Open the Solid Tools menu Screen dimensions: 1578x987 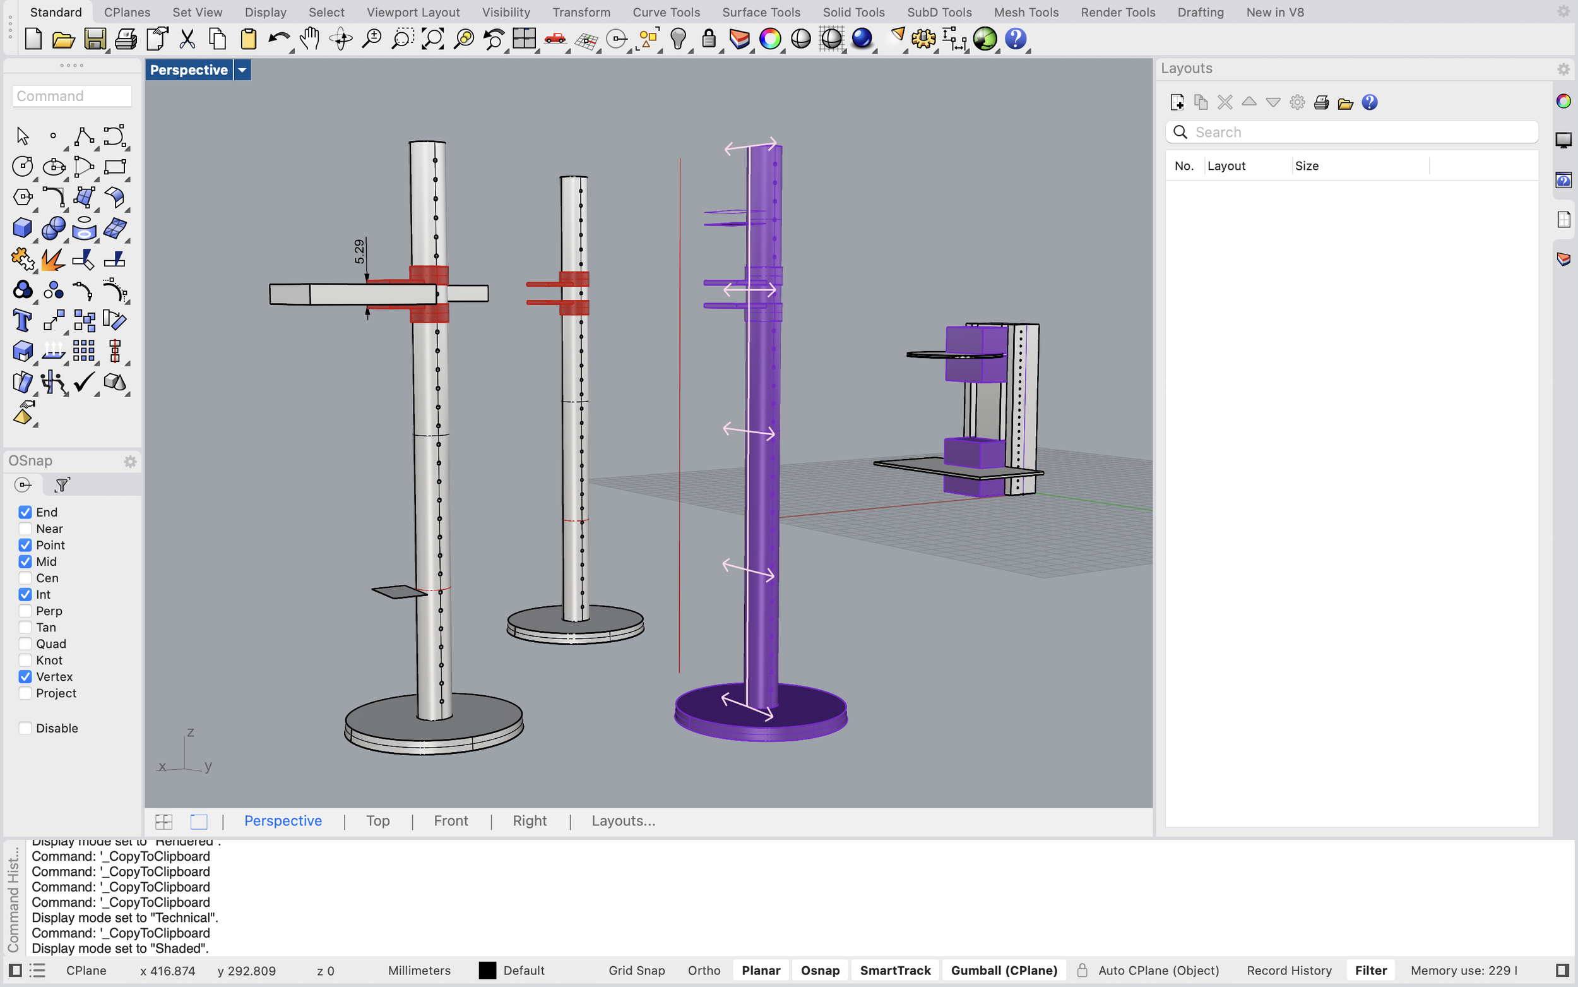tap(854, 12)
